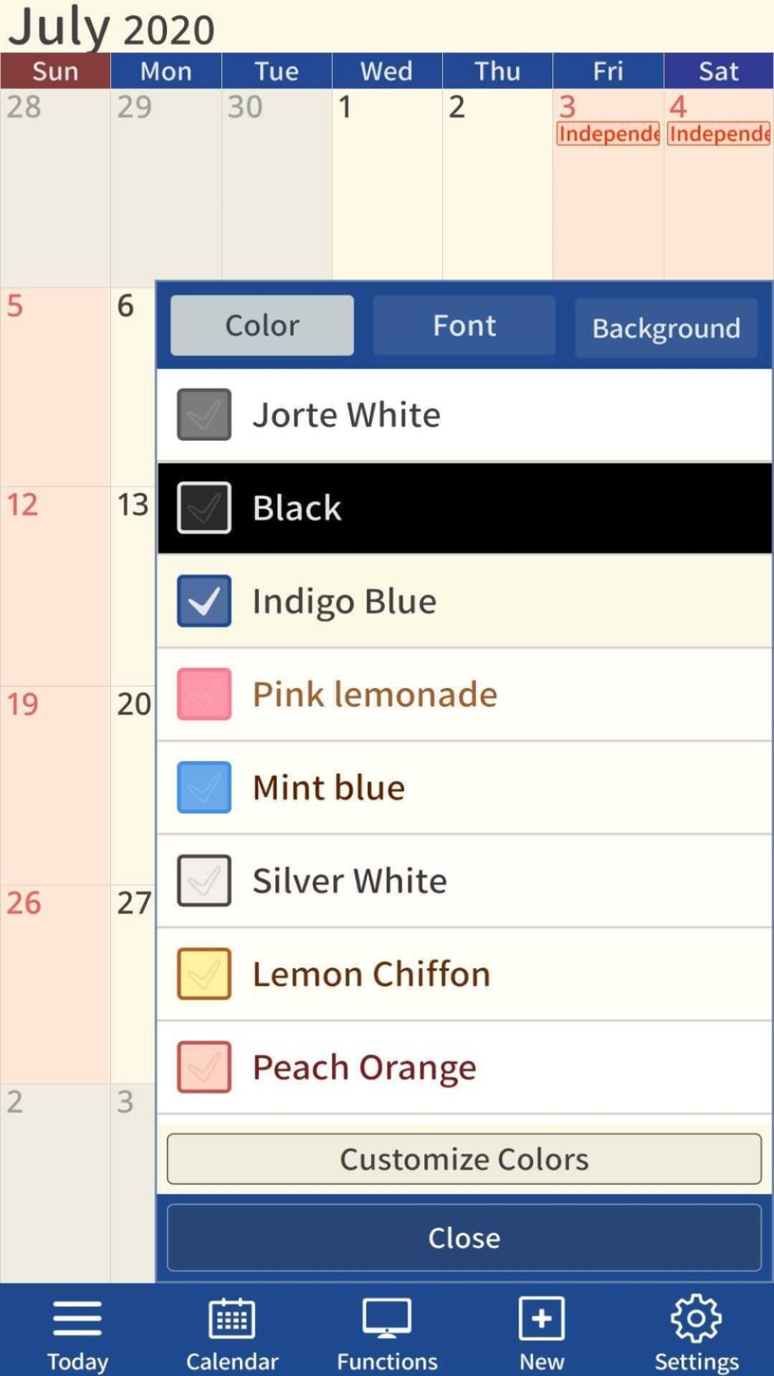Open the Functions monitor icon
774x1376 pixels.
(x=387, y=1319)
